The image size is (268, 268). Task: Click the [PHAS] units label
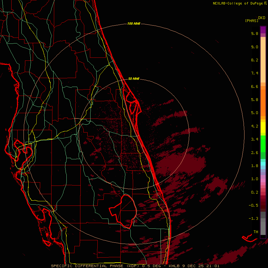pos(252,21)
